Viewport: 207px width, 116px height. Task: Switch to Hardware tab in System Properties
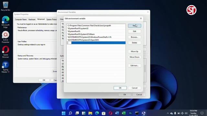[x=32, y=19]
